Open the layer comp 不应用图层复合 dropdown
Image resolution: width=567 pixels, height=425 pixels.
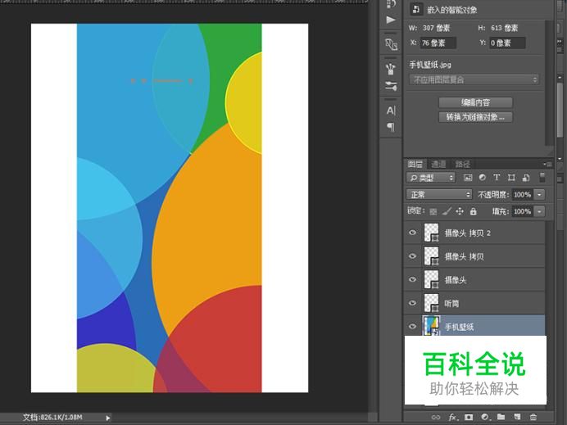[x=474, y=79]
